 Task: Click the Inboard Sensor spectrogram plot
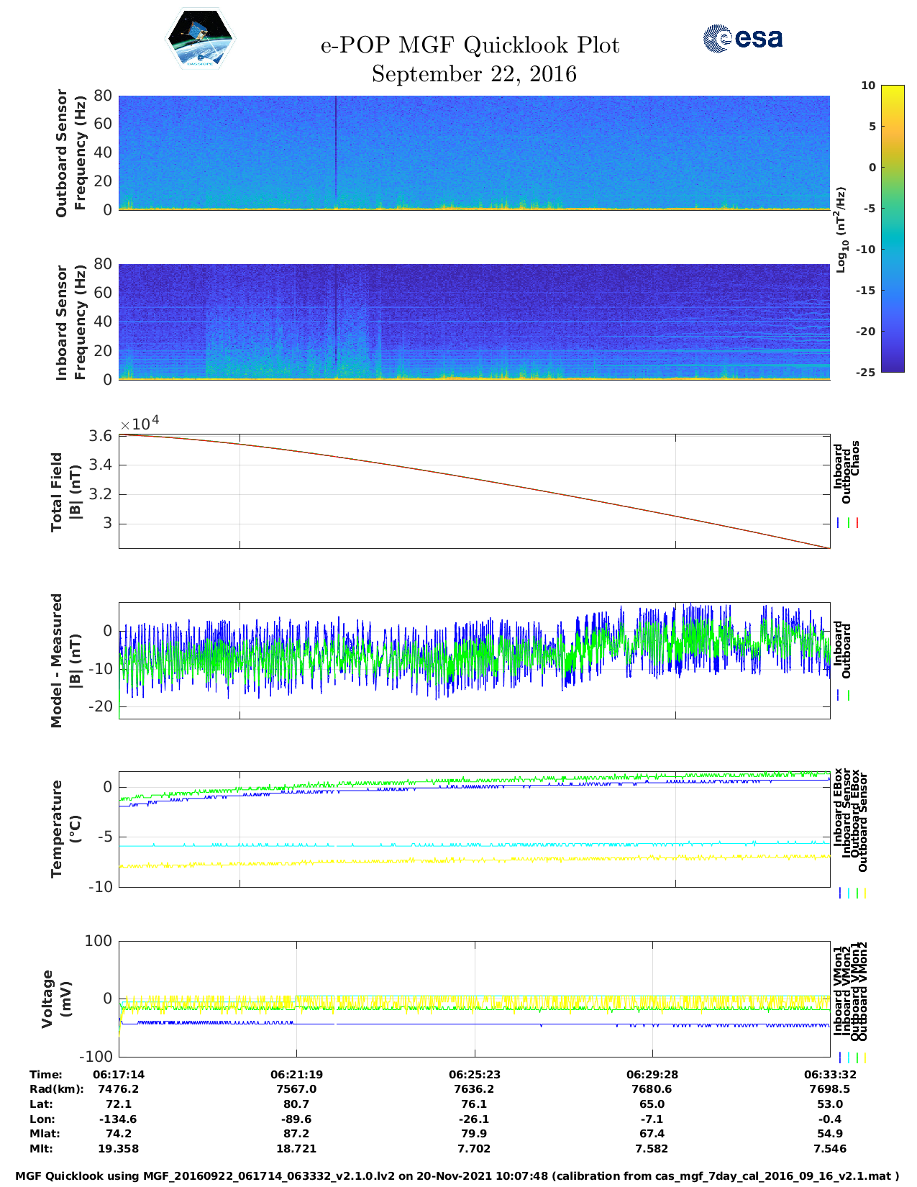tap(474, 321)
